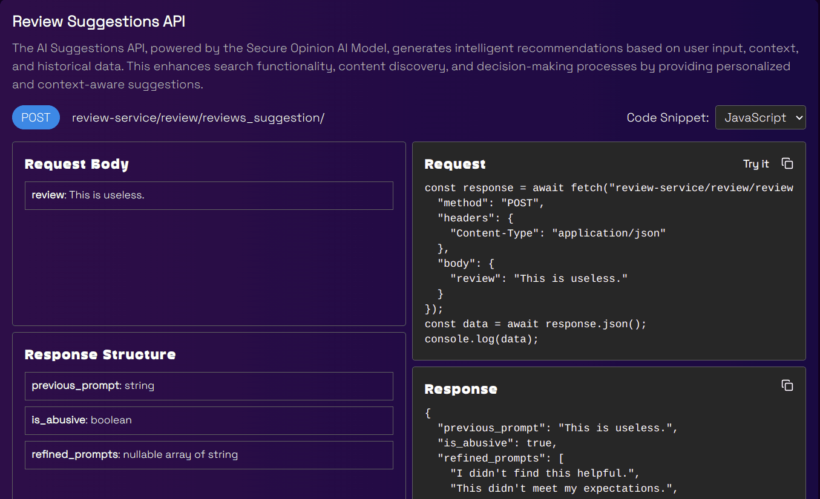Click the Review Suggestions API heading
The width and height of the screenshot is (820, 499).
pyautogui.click(x=99, y=22)
